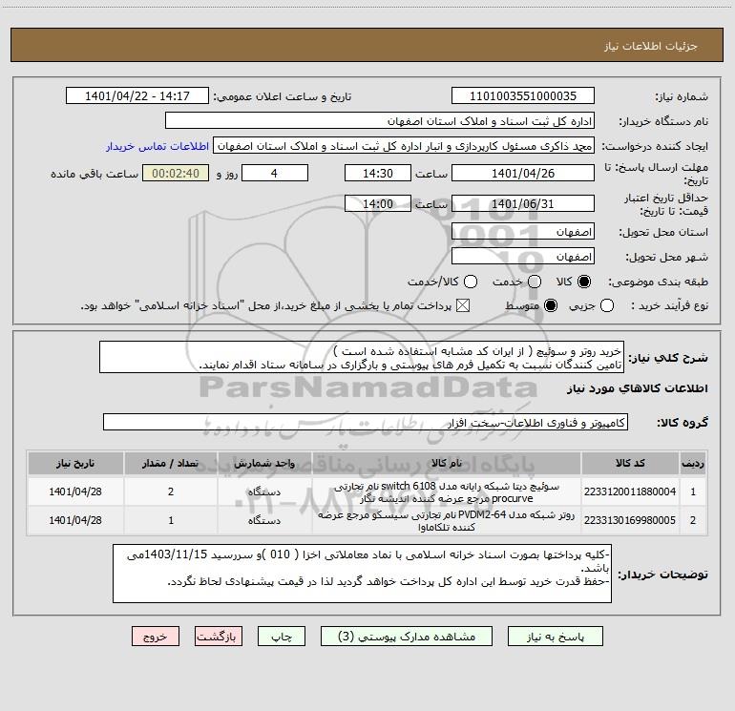The image size is (735, 711).
Task: Click دستگاه unit in router row
Action: pyautogui.click(x=264, y=520)
